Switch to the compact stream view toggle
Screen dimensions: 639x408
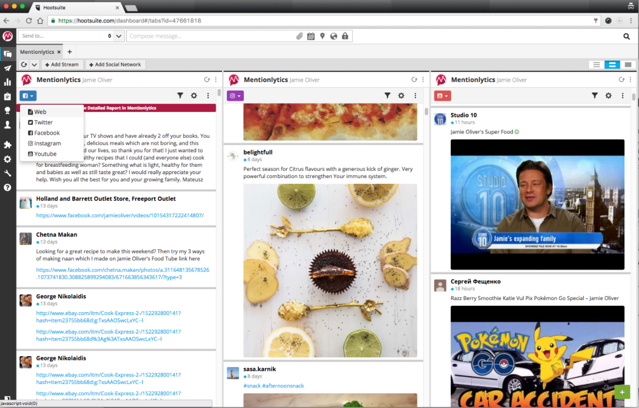pyautogui.click(x=596, y=65)
